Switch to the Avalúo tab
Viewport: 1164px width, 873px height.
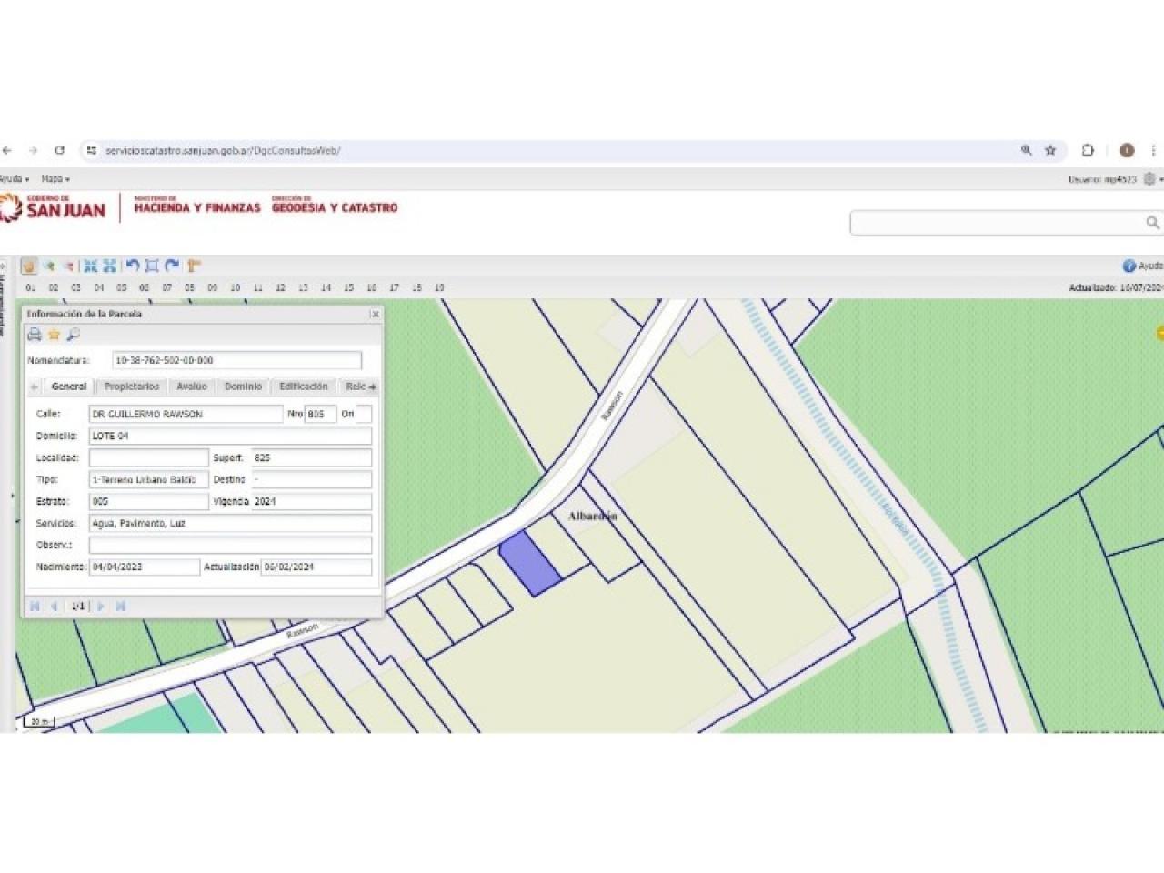pos(192,386)
